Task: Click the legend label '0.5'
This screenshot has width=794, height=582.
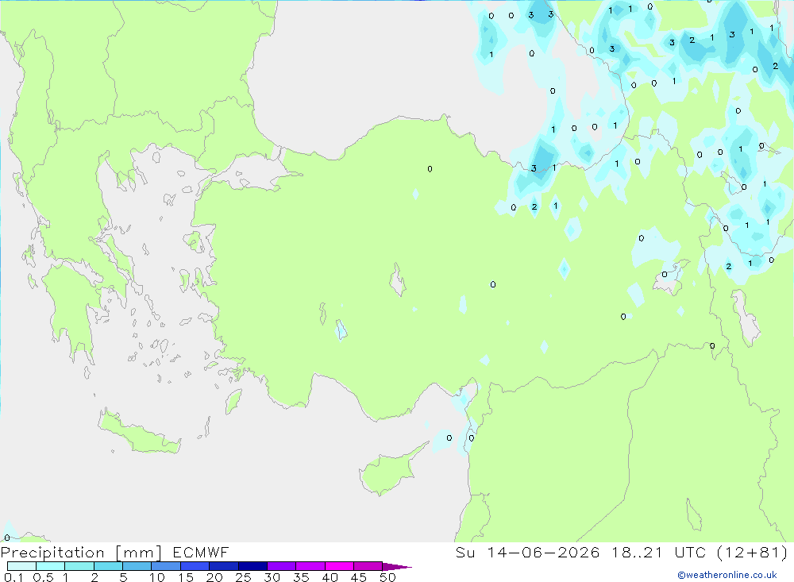Action: (43, 577)
